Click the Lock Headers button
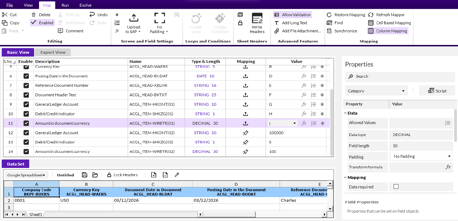The height and width of the screenshot is (221, 458). pos(122,175)
